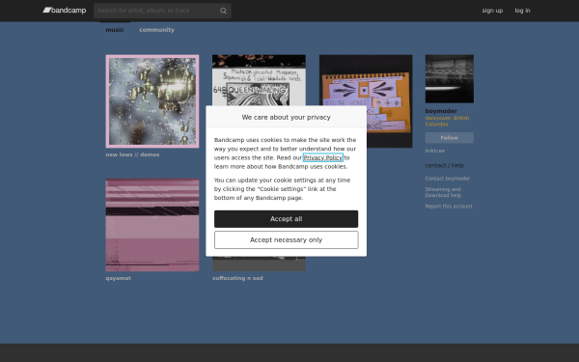579x362 pixels.
Task: Open the linktr.ee link
Action: click(x=434, y=151)
